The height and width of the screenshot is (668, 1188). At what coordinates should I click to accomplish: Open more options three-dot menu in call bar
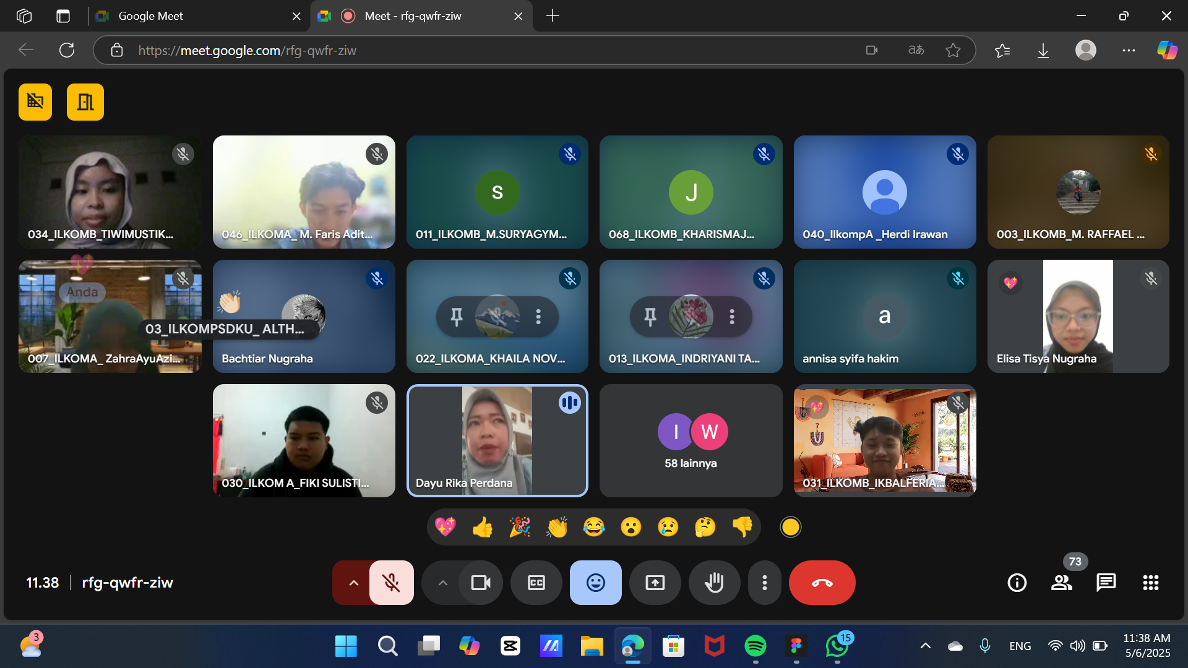[764, 583]
